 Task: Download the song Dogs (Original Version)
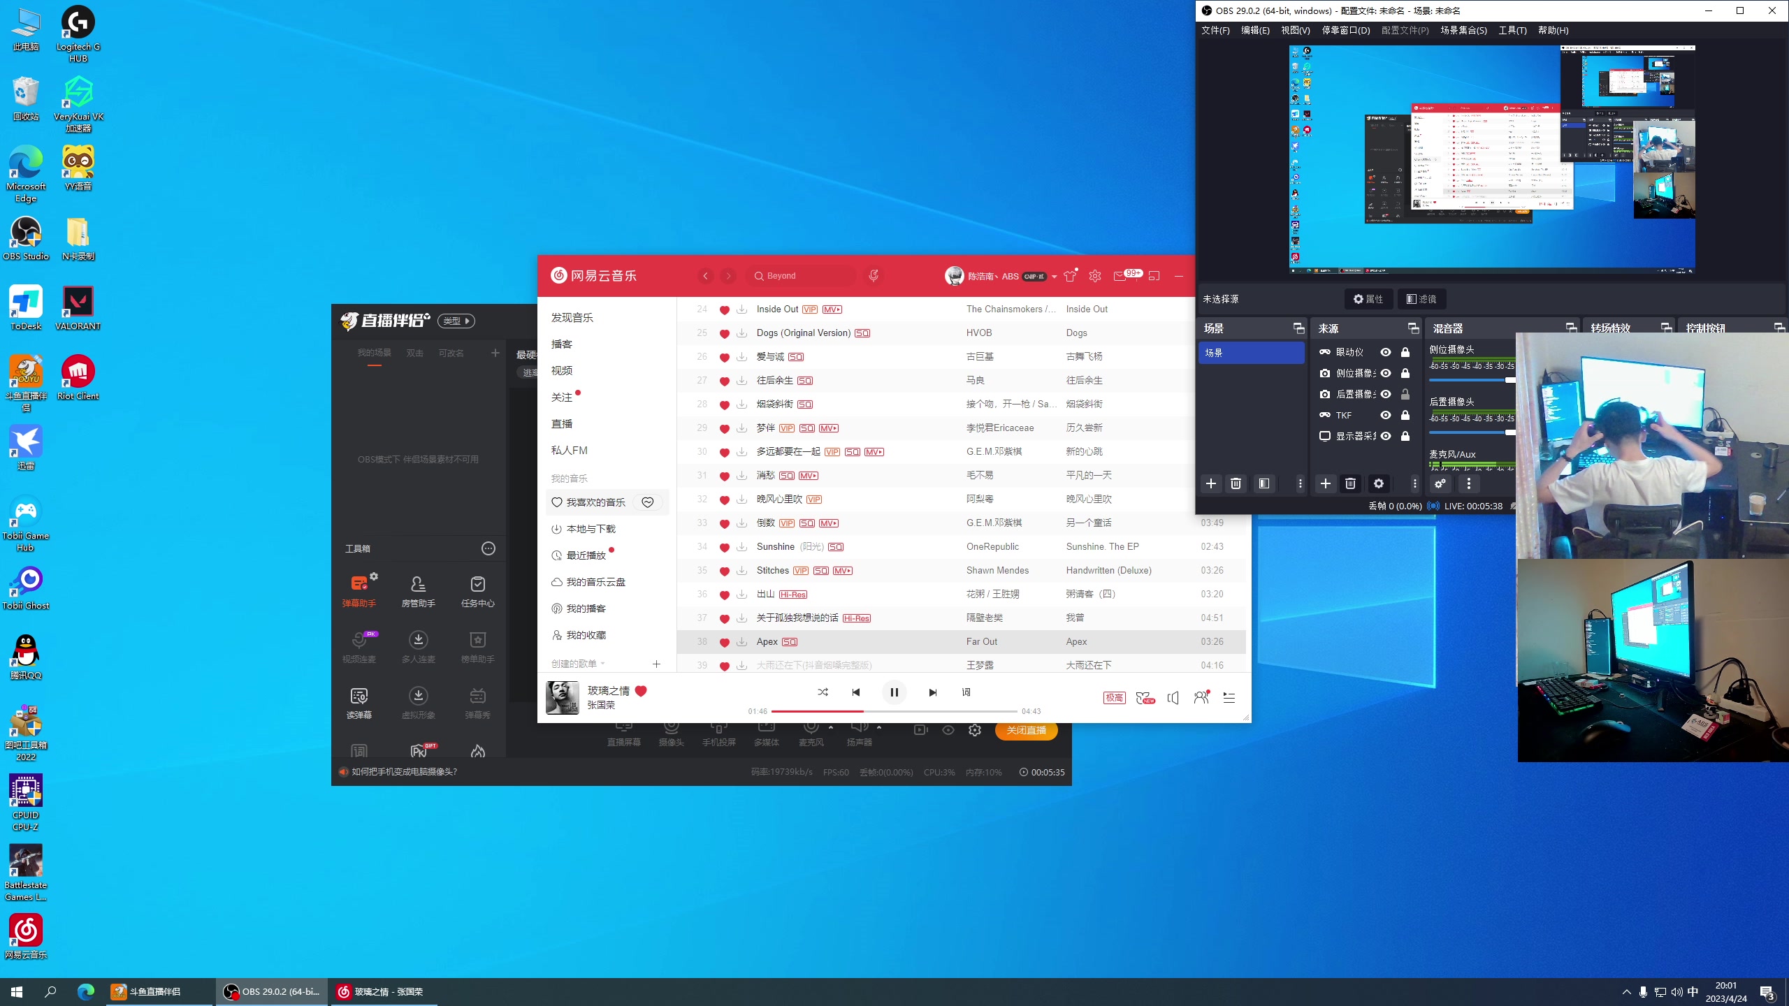(x=742, y=333)
